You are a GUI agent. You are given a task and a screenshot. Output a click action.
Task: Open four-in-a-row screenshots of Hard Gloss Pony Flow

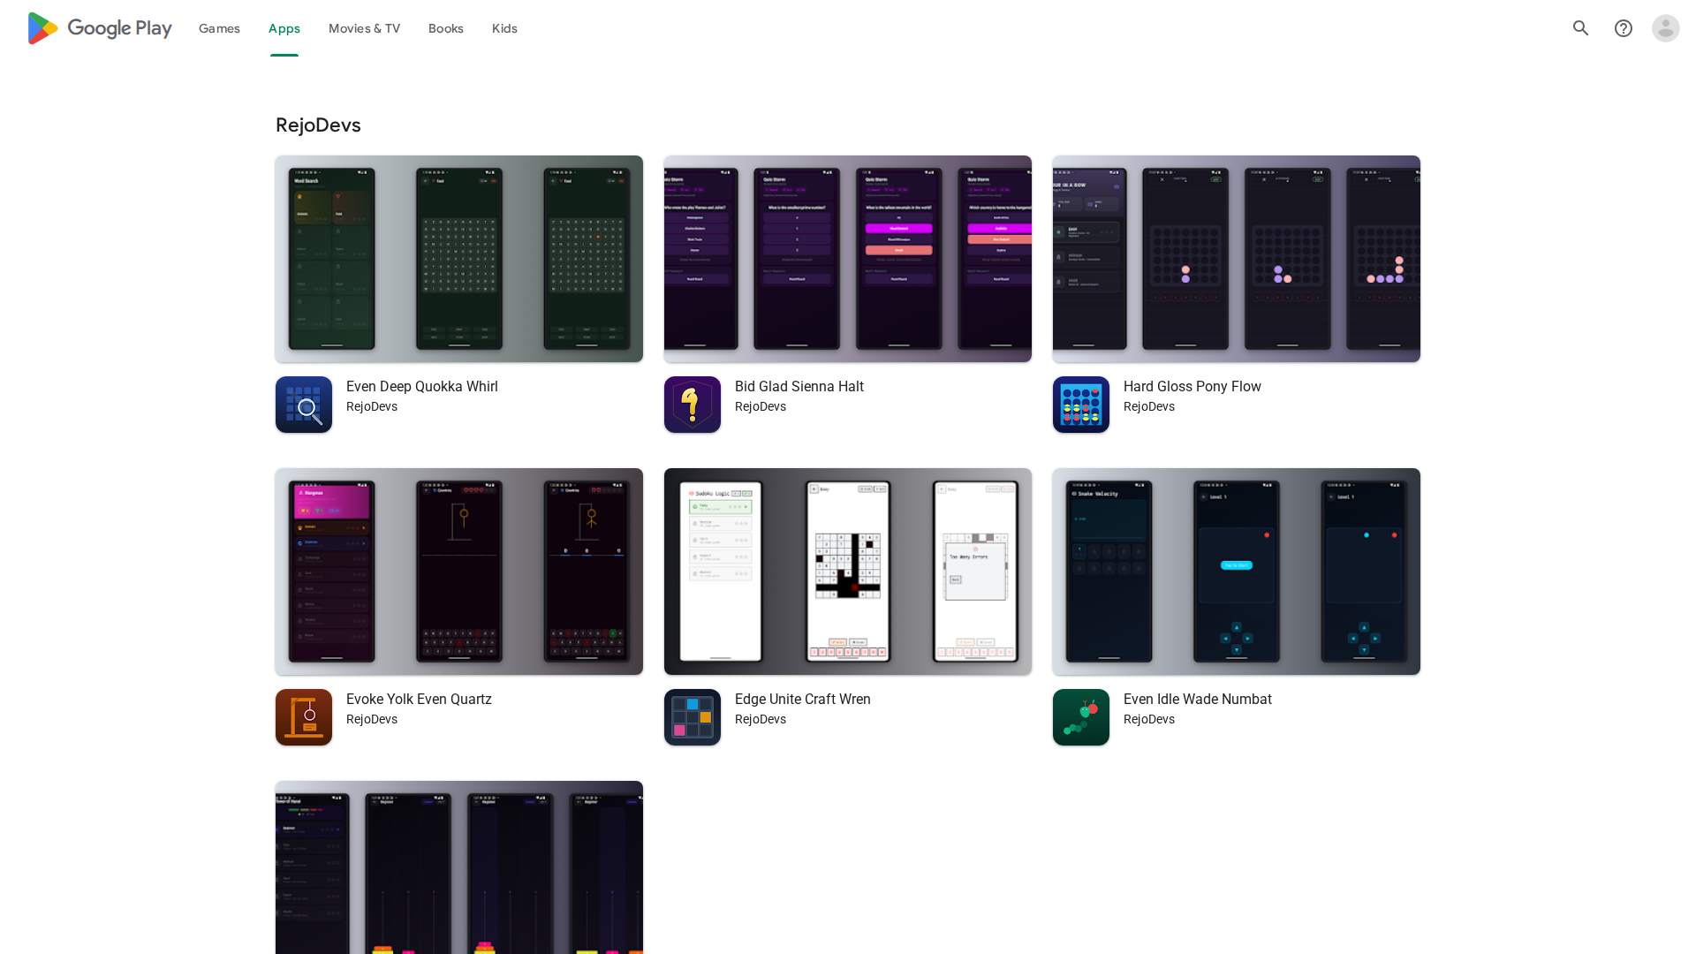(x=1237, y=259)
